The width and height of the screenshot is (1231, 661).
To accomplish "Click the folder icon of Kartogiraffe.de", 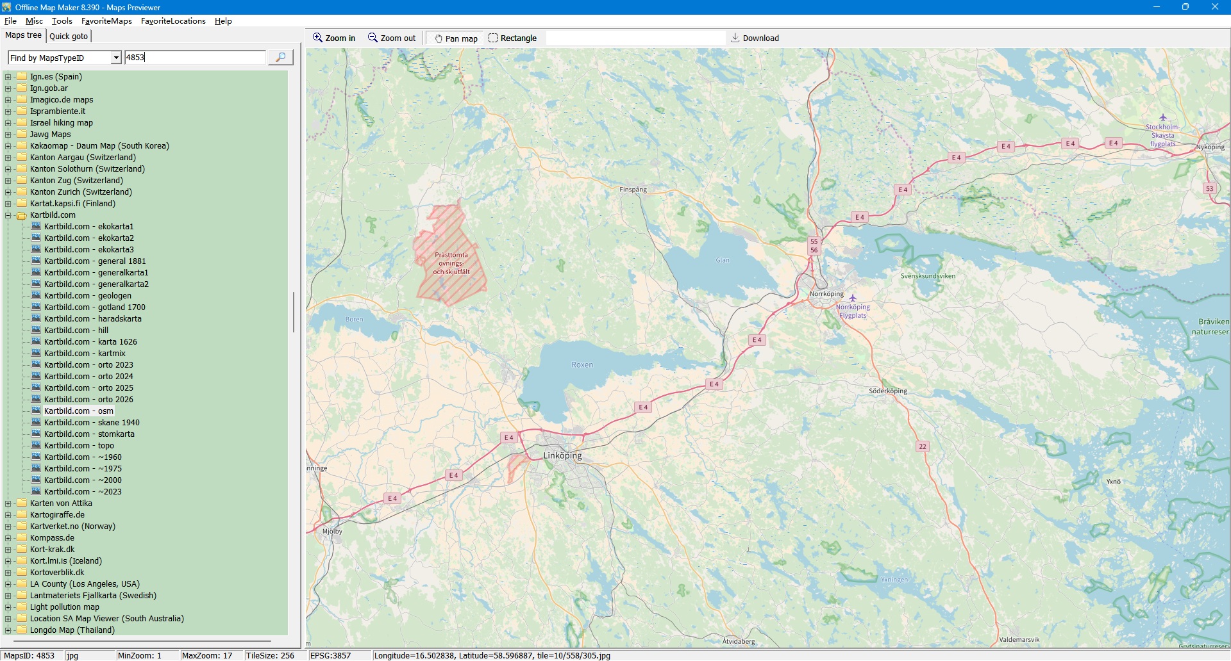I will coord(22,515).
